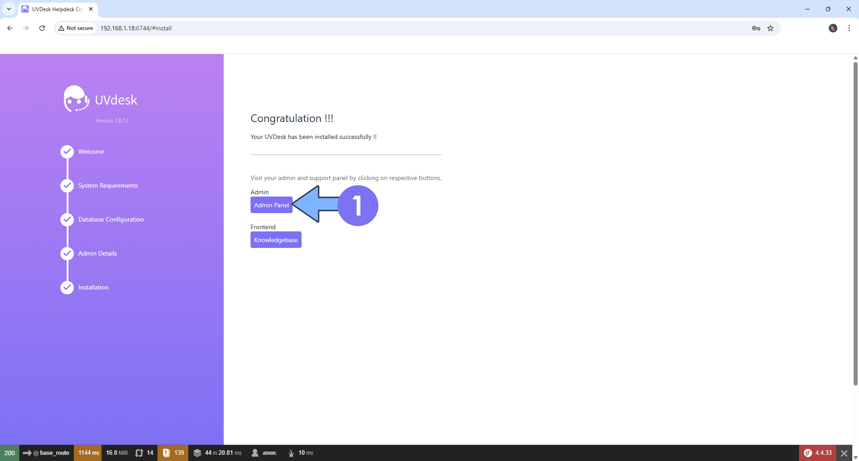This screenshot has height=461, width=859.
Task: Select the System Requirements step checkmark
Action: tap(67, 186)
